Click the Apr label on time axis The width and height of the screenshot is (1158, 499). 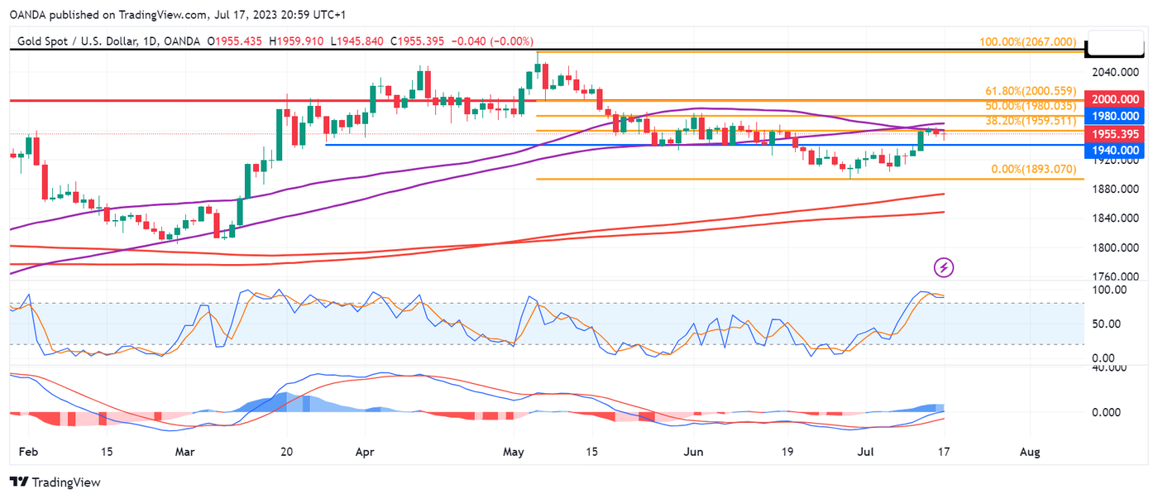365,453
